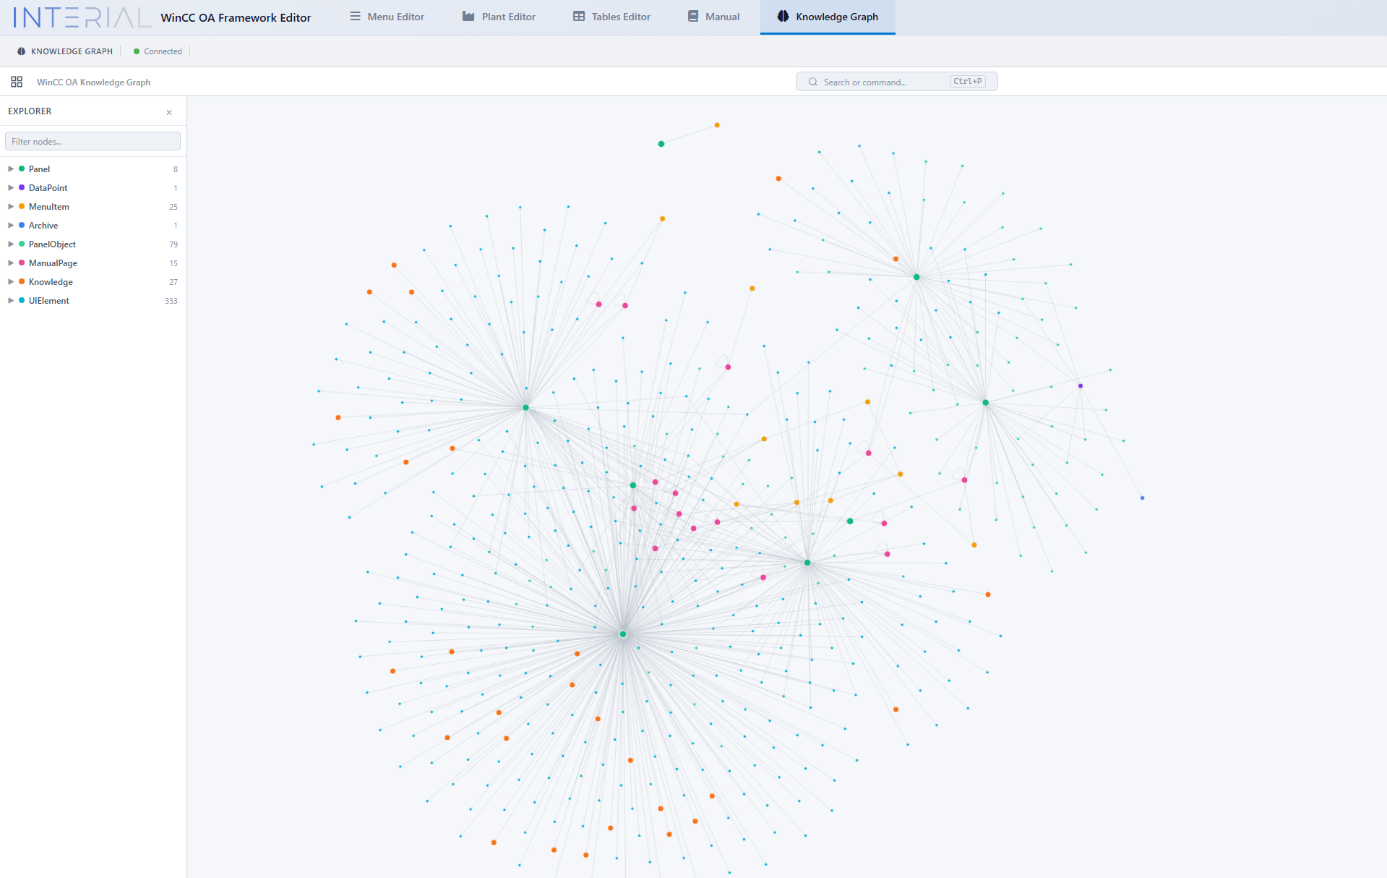1387x878 pixels.
Task: Switch to the Tables Editor tab
Action: (x=611, y=16)
